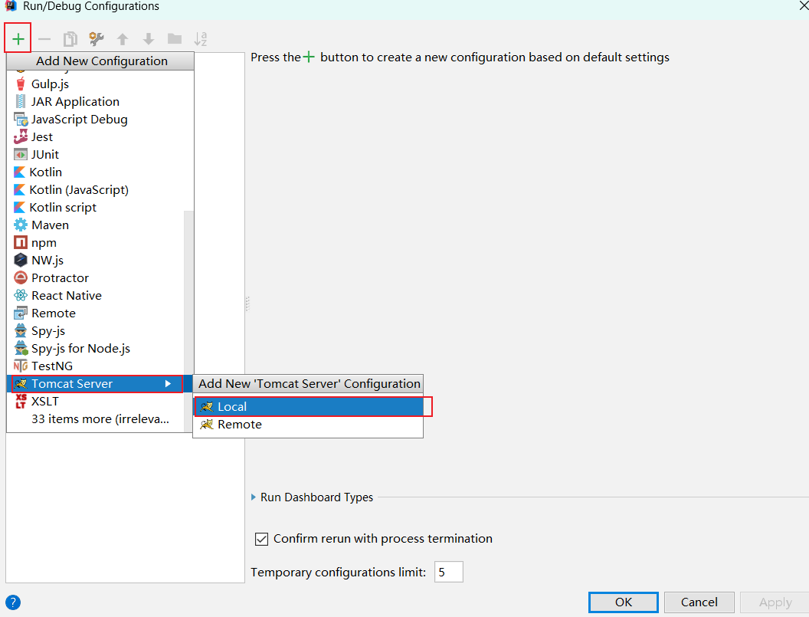Select Maven configuration type
Viewport: 809px width, 617px height.
(96, 225)
